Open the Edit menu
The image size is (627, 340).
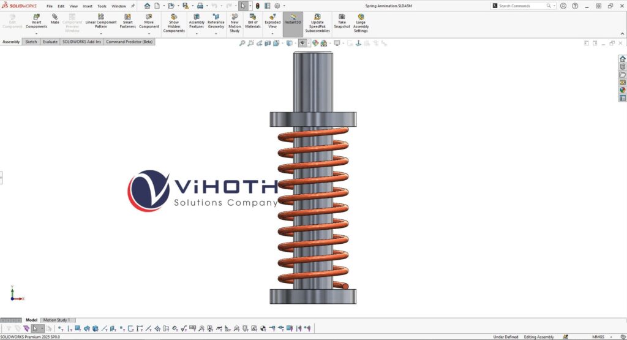[61, 6]
